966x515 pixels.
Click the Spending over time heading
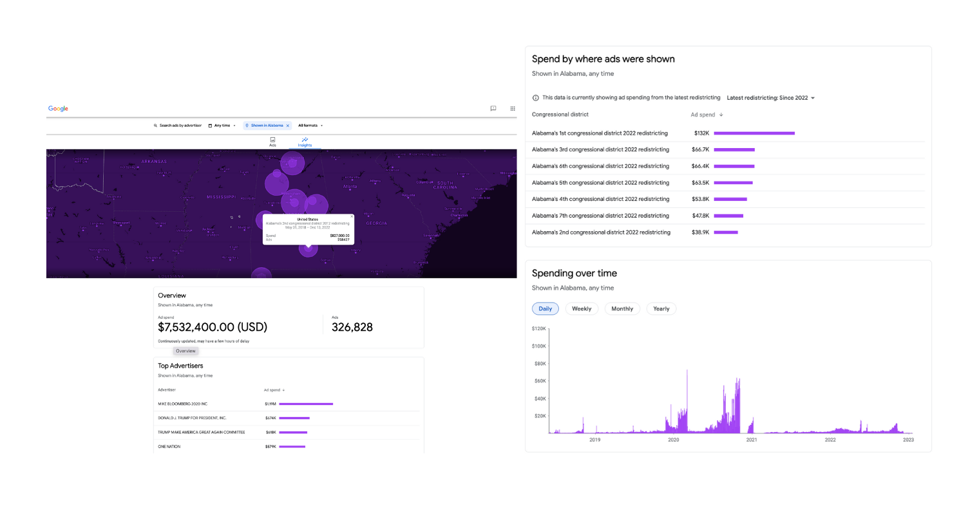coord(574,274)
